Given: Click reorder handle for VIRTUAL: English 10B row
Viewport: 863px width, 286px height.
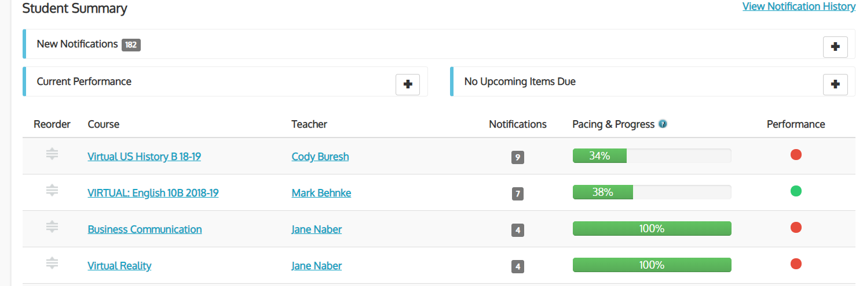Looking at the screenshot, I should (x=52, y=191).
